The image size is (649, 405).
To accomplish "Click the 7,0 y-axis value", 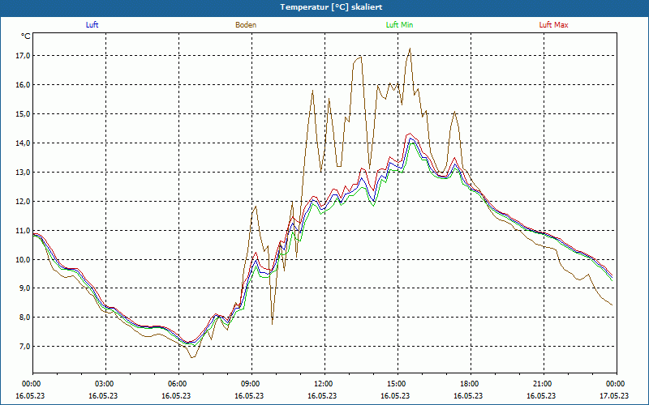I will click(x=25, y=347).
